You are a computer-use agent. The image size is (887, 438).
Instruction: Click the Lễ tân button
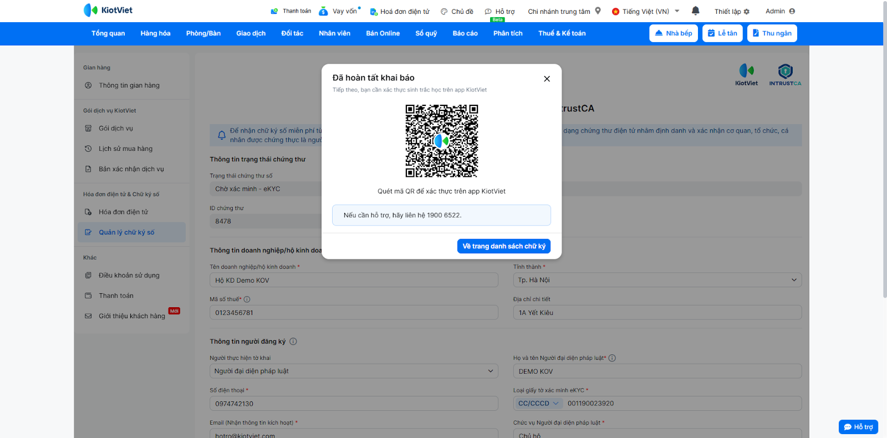click(x=722, y=33)
